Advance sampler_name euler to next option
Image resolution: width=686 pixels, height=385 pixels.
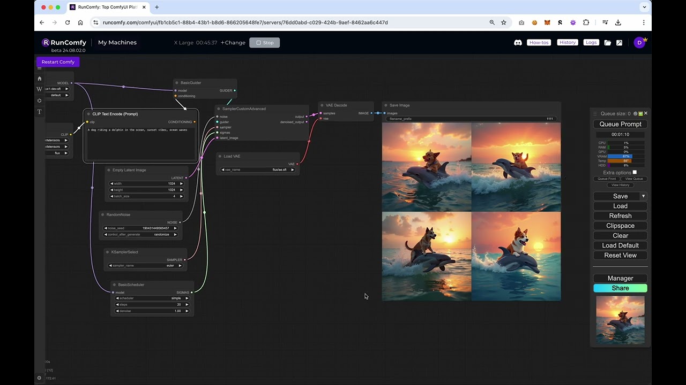(x=180, y=266)
